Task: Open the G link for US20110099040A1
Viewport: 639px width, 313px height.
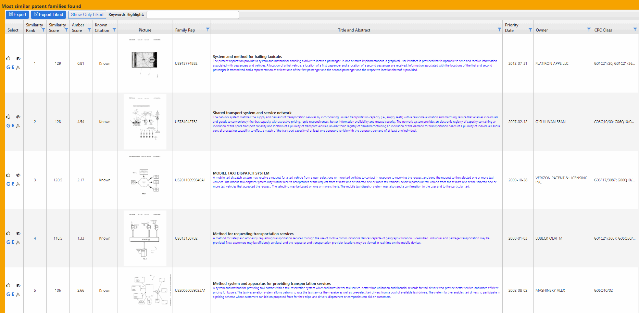Action: (8, 184)
